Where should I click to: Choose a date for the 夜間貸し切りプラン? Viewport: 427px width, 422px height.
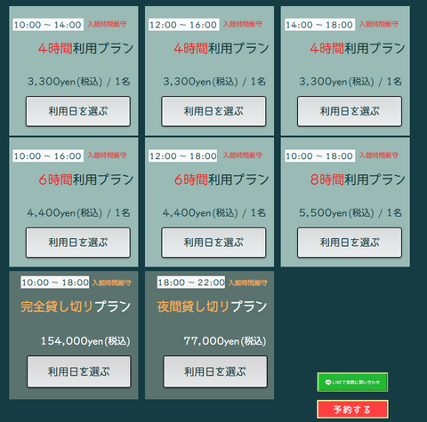tap(215, 371)
